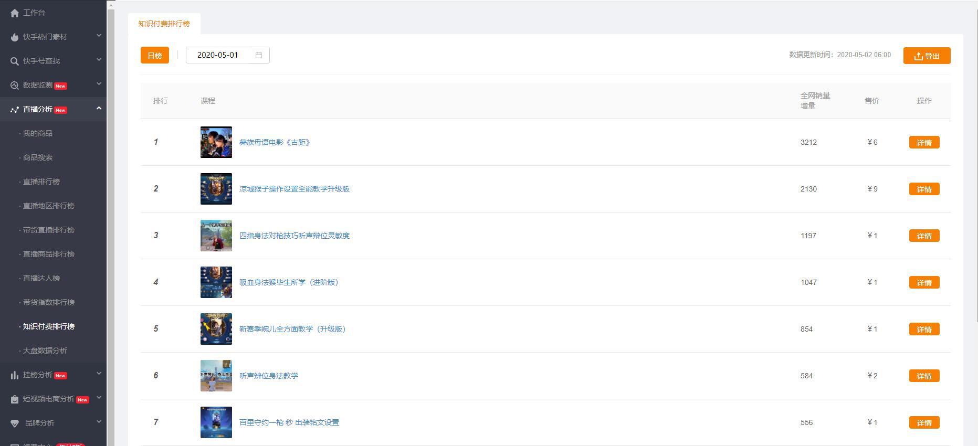
Task: Collapse the 直播分析 section chevron
Action: pyautogui.click(x=99, y=108)
